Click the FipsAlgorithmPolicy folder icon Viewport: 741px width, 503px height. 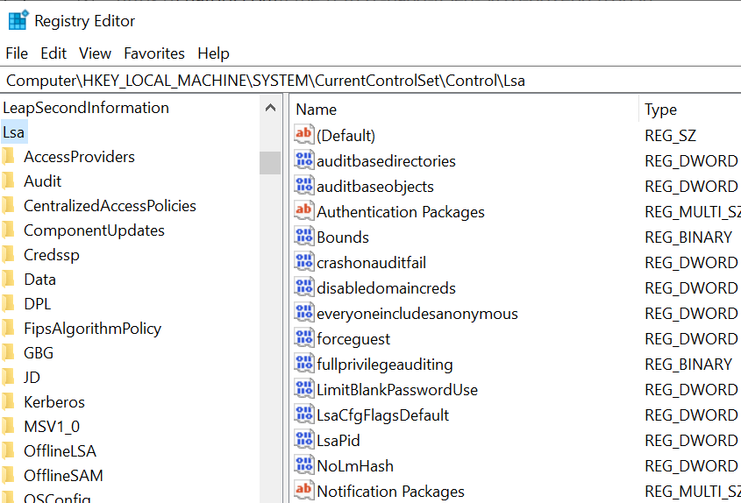[8, 329]
